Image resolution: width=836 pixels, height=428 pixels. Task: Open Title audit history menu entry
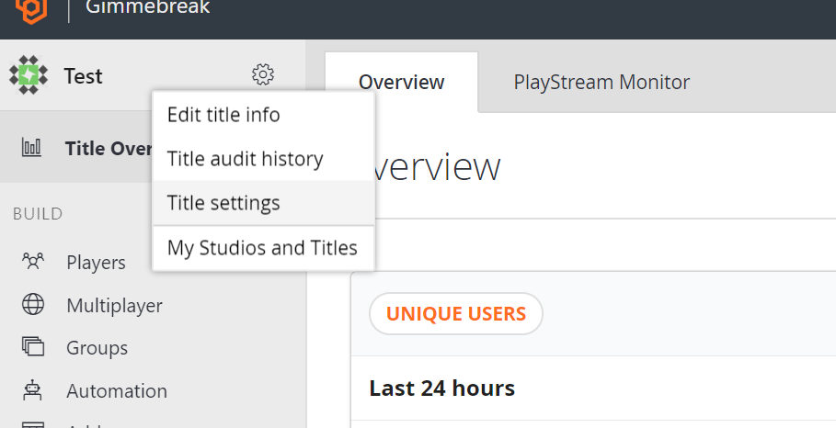(x=245, y=159)
